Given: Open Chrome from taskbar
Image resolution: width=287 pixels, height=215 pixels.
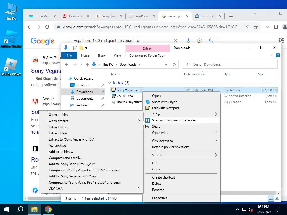Looking at the screenshot, I should 48,209.
